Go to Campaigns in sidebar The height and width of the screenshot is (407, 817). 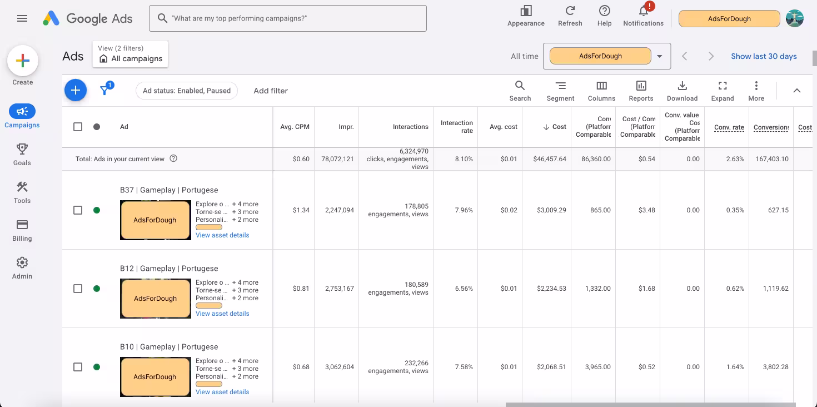pyautogui.click(x=22, y=116)
